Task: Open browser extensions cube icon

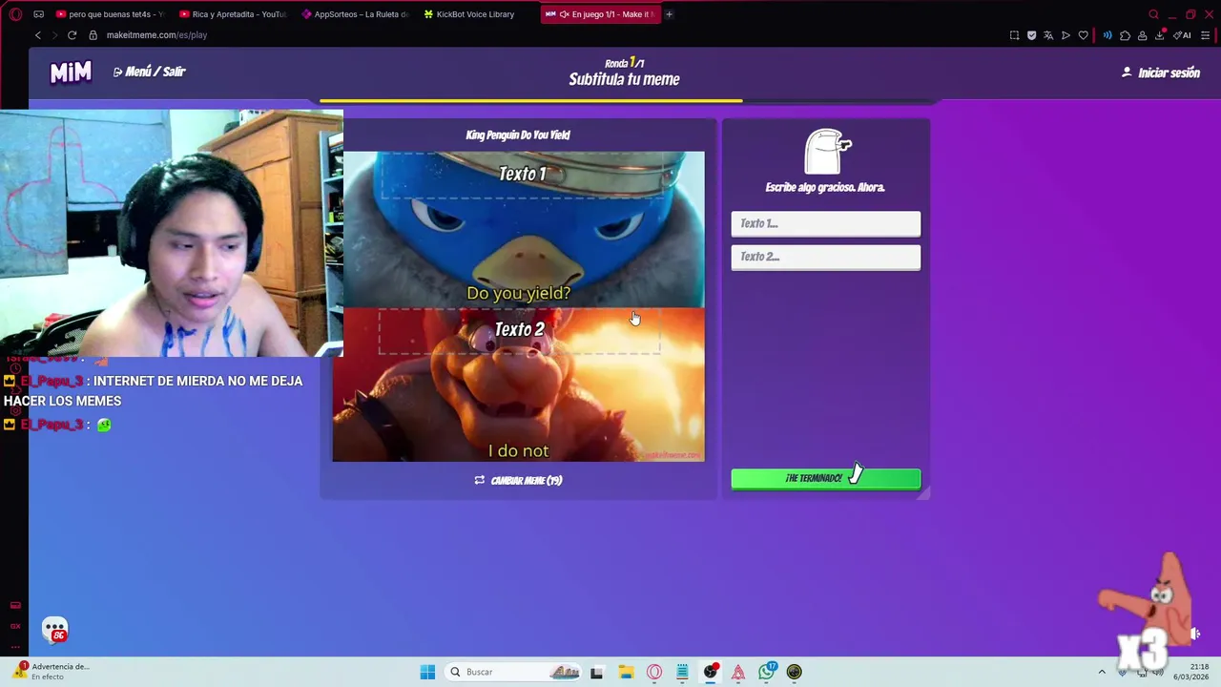Action: (1125, 35)
